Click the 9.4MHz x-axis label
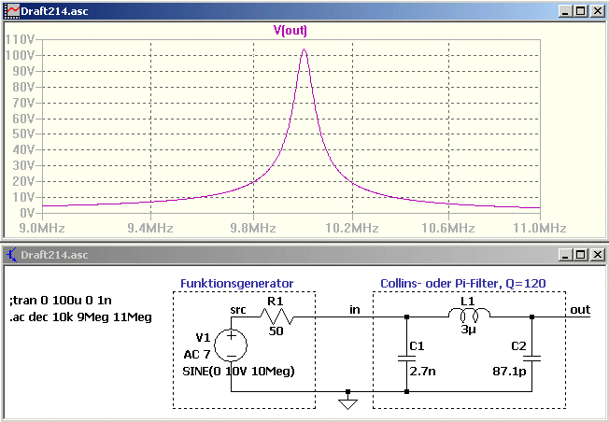 point(150,228)
